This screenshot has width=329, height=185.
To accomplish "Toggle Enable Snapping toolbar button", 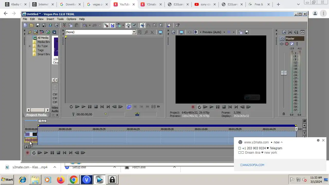I will (106, 25).
